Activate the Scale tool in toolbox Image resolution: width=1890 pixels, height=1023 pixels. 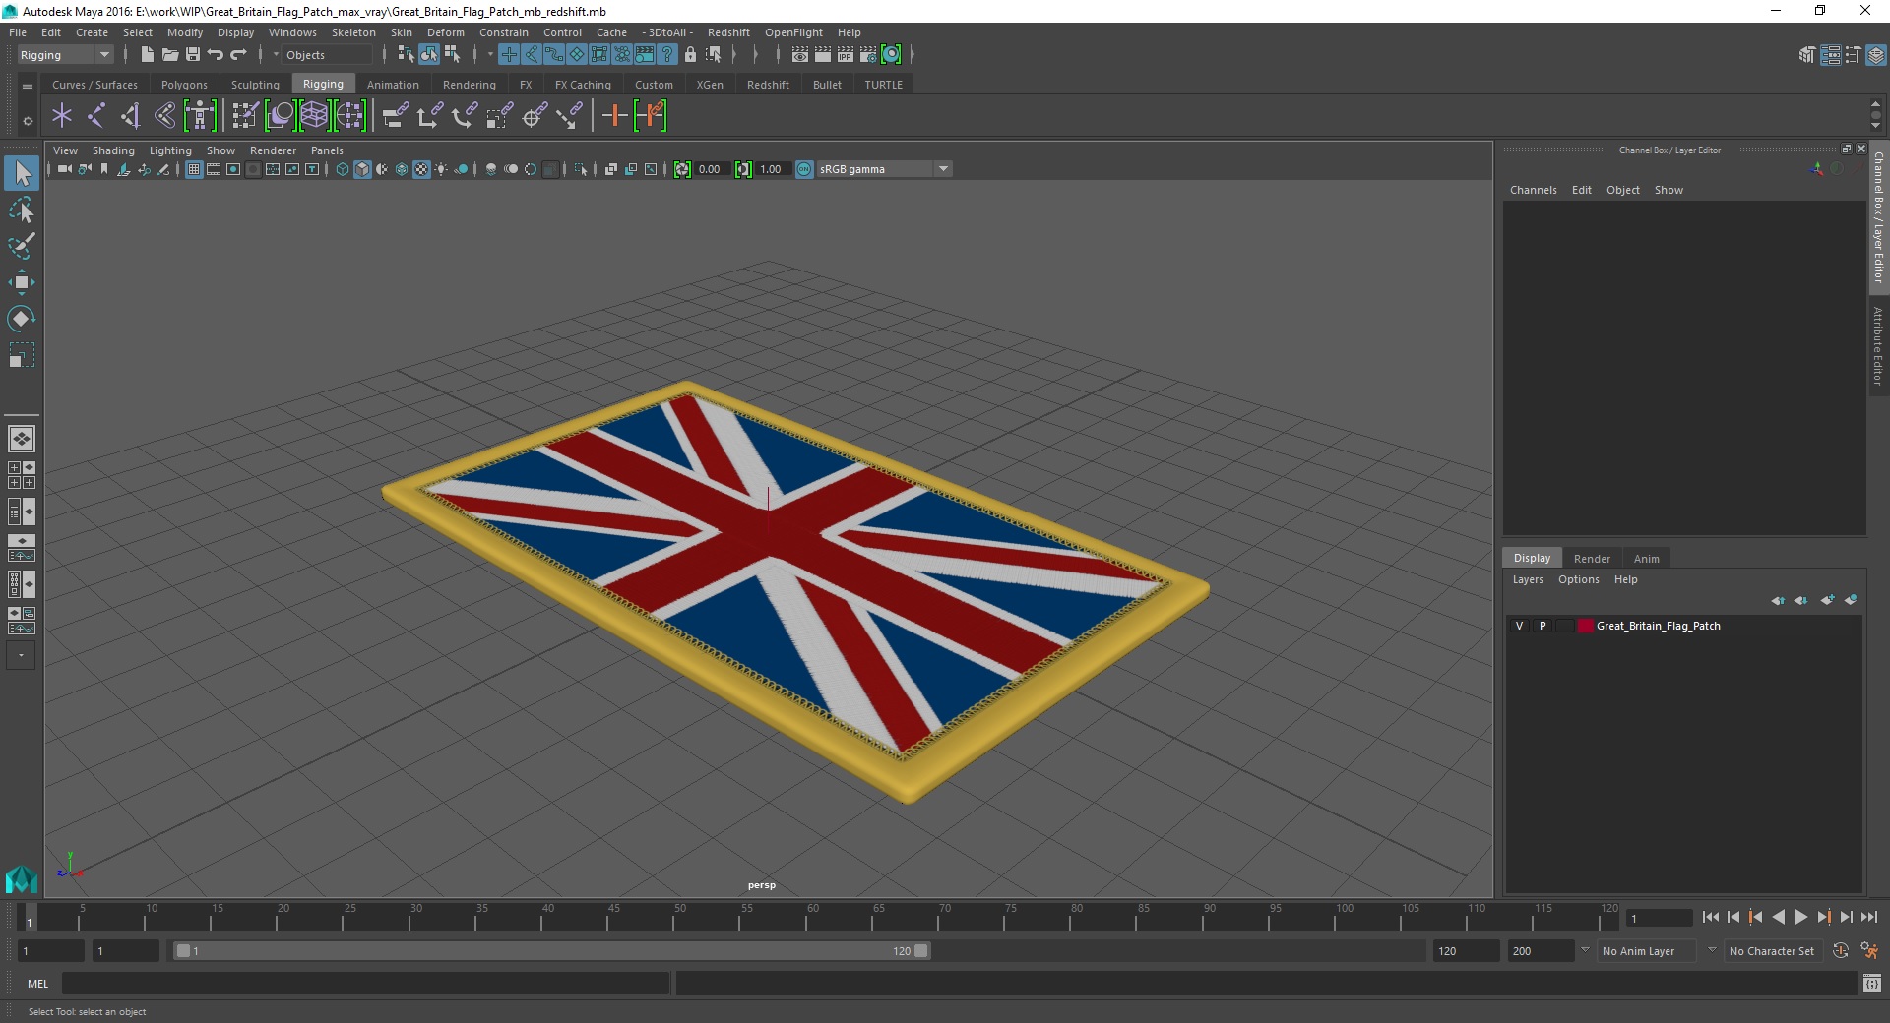tap(21, 355)
